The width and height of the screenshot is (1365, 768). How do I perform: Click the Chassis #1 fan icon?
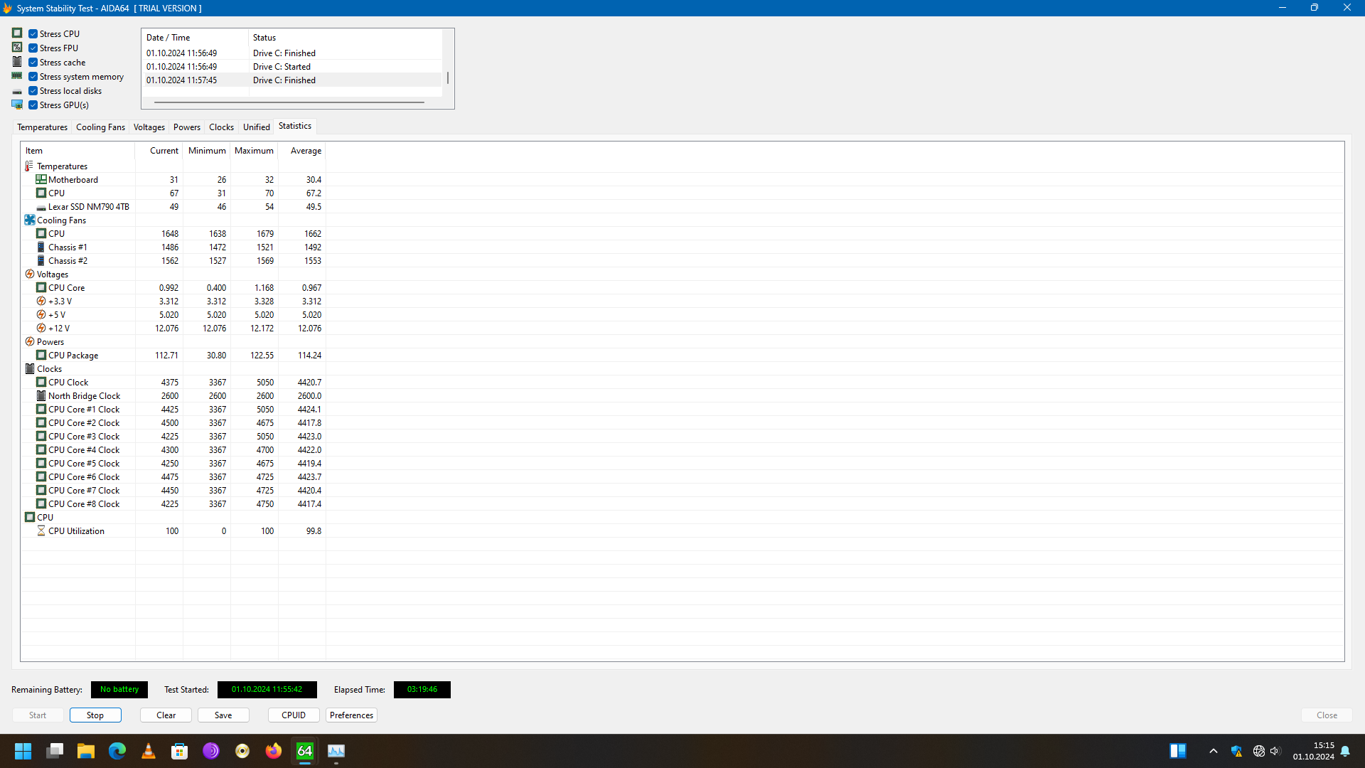point(41,247)
